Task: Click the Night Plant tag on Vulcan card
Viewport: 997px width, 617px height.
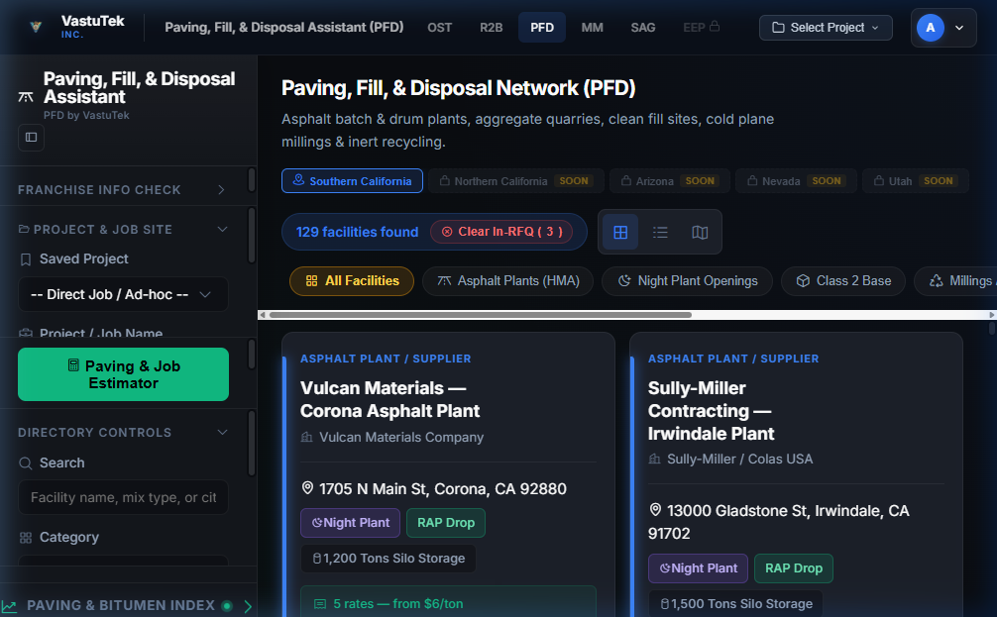Action: pyautogui.click(x=351, y=523)
